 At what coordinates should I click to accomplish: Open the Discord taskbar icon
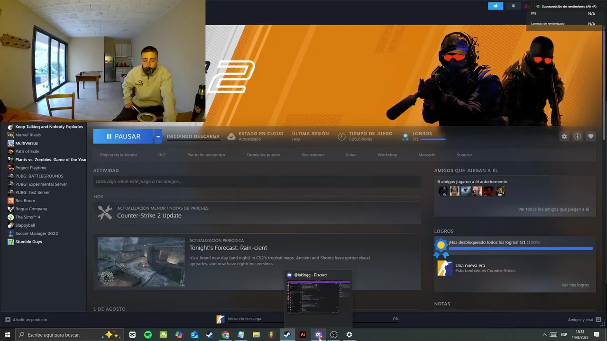pyautogui.click(x=318, y=335)
